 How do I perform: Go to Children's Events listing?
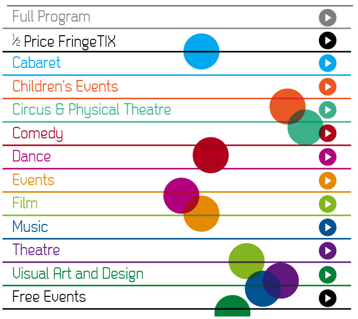(x=65, y=86)
